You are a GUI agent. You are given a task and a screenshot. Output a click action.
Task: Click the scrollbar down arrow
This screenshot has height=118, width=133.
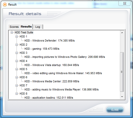(x=122, y=97)
